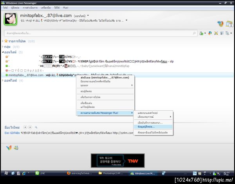This screenshot has width=235, height=184.
Task: Click the TH language indicator in tray
Action: (x=195, y=173)
